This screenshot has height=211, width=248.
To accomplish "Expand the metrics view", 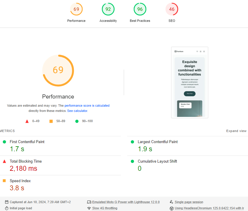I will pyautogui.click(x=236, y=131).
